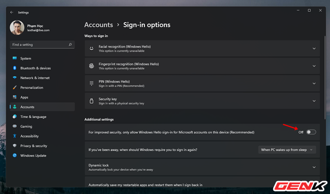This screenshot has width=330, height=194.
Task: Click the Network wifi icon in sidebar
Action: 14,77
